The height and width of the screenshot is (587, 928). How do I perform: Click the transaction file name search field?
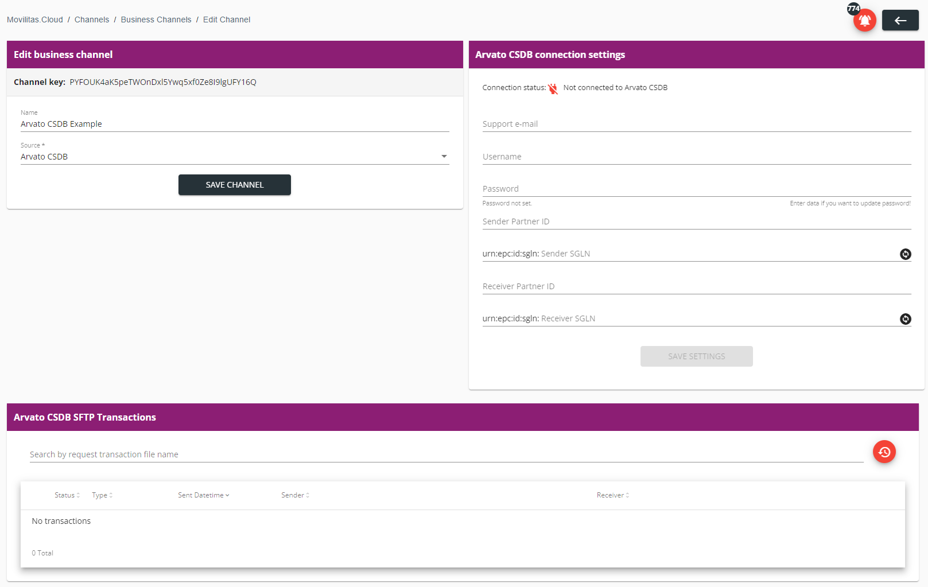click(x=446, y=454)
